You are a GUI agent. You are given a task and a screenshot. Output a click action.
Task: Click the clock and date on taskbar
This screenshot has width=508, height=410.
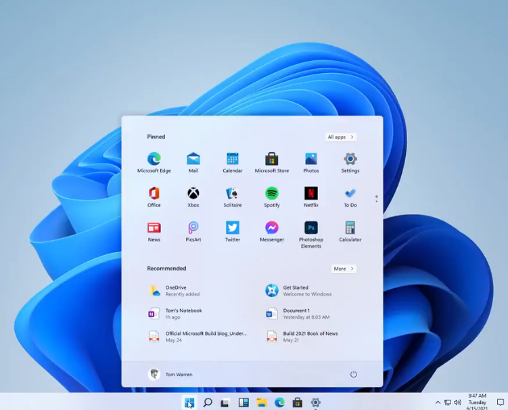pyautogui.click(x=477, y=403)
